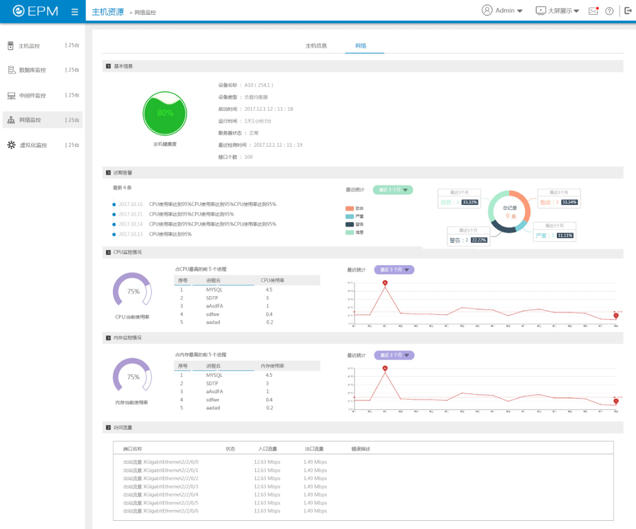
Task: Collapse the 访问流量 section arrow
Action: (x=109, y=428)
